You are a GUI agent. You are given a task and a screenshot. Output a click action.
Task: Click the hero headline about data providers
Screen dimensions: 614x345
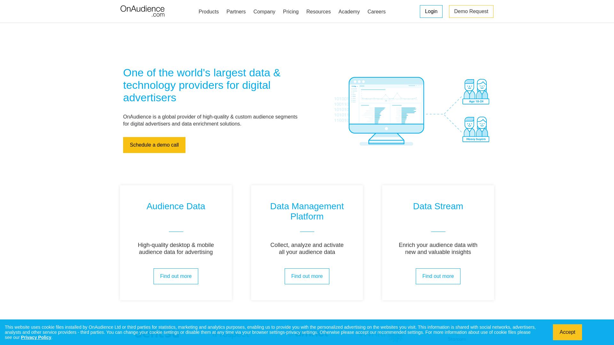click(202, 85)
